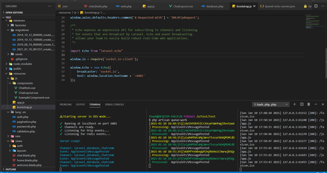
Task: Switch to the Problems panel tab
Action: click(65, 104)
